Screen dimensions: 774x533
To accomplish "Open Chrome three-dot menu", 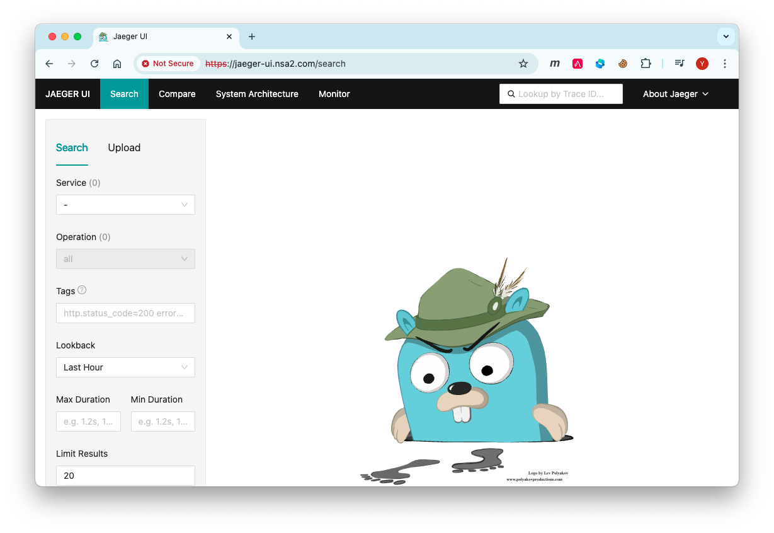I will click(725, 64).
